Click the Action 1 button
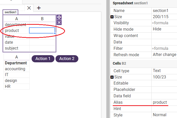Viewport: 177px width, 118px height. pos(43,58)
